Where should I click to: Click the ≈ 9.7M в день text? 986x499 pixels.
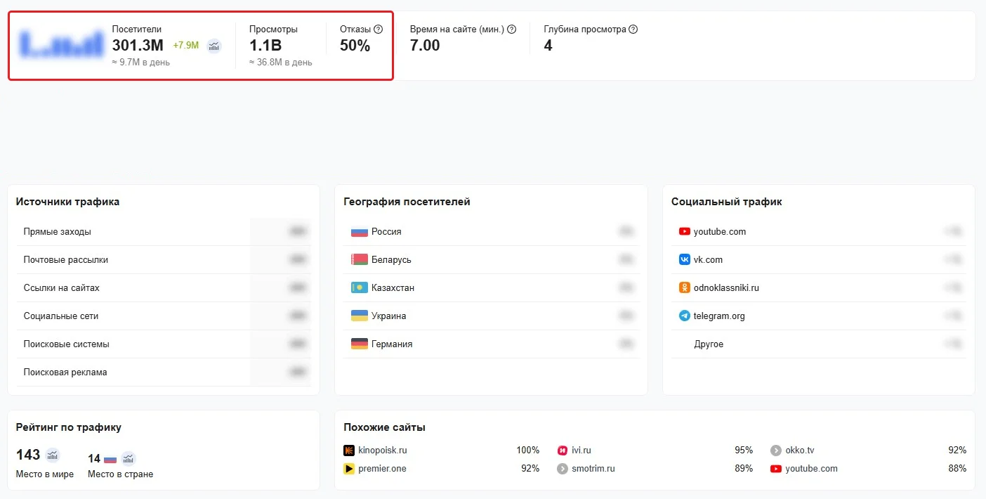click(x=141, y=63)
